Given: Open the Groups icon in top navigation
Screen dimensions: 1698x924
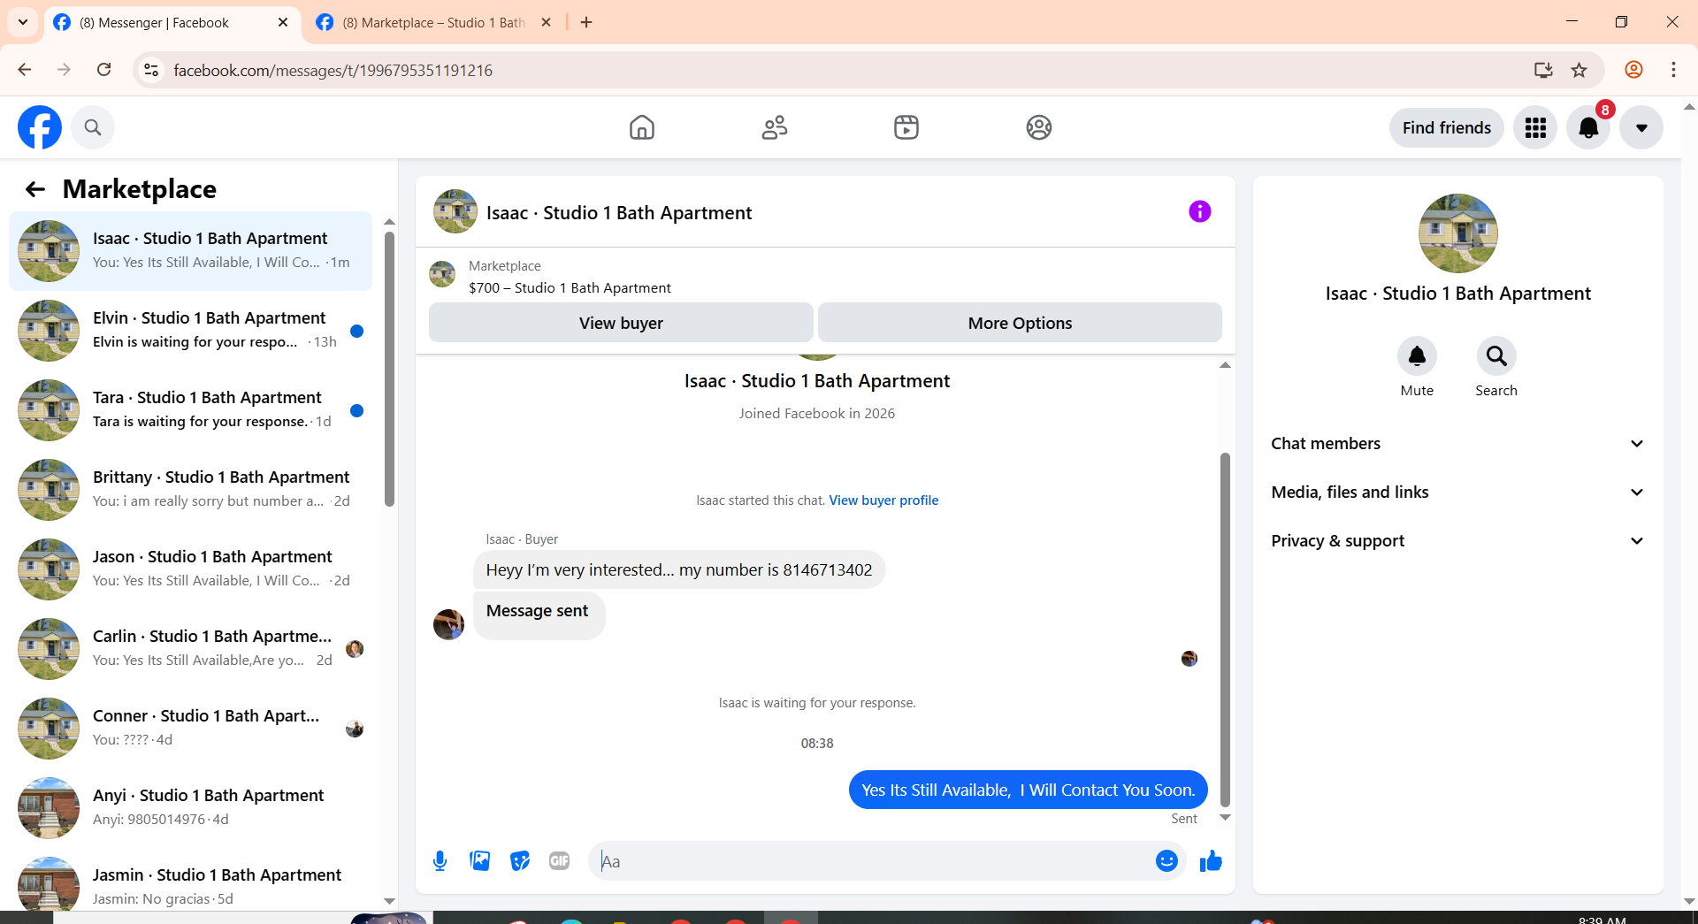Looking at the screenshot, I should 1039,127.
